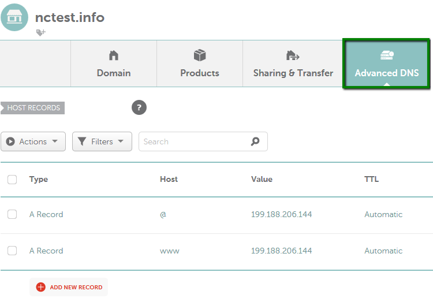Select the Advanced DNS tab
Viewport: 433px width, 302px height.
pos(386,64)
